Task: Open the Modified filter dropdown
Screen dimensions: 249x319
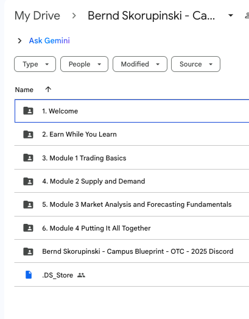Action: 140,64
